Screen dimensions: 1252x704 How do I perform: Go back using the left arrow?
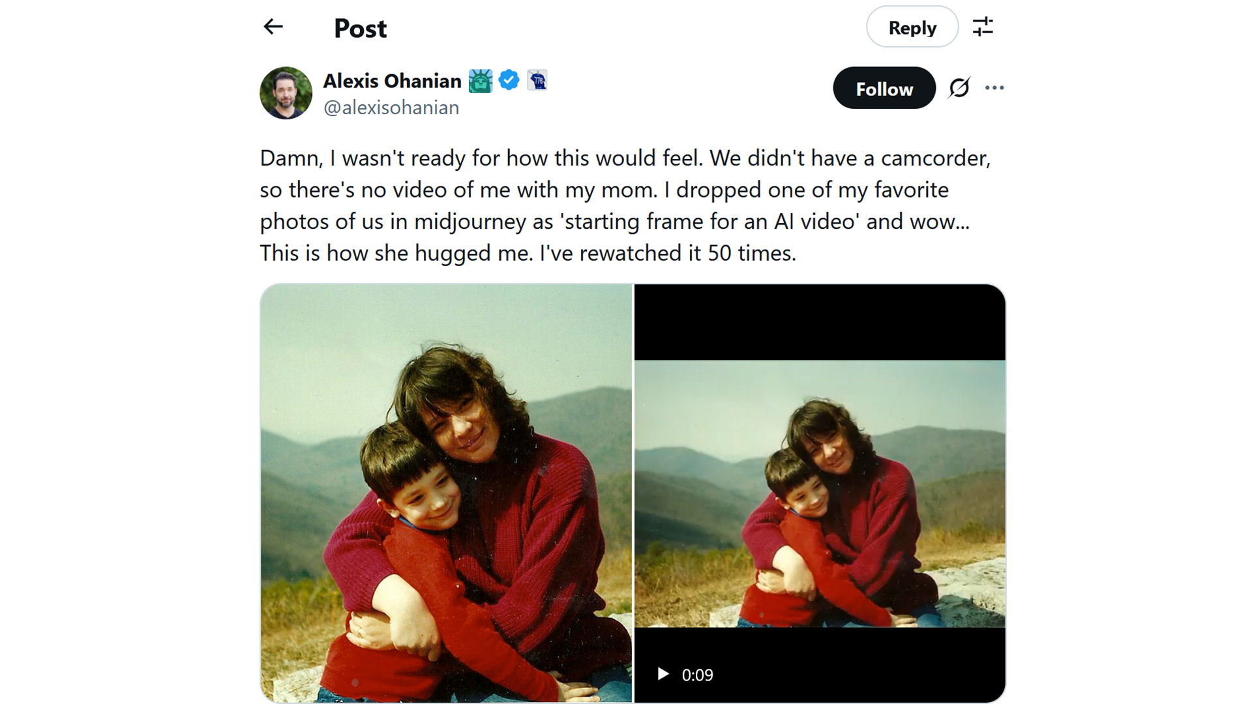tap(273, 27)
